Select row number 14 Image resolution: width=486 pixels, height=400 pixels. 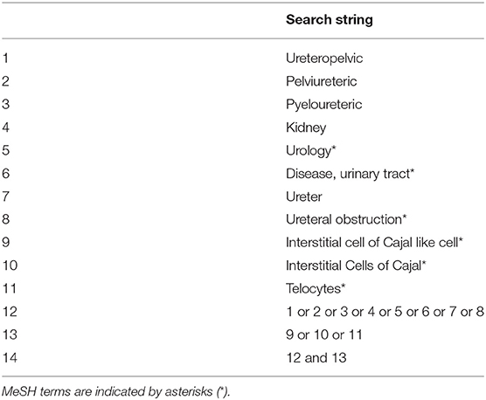tap(10, 358)
